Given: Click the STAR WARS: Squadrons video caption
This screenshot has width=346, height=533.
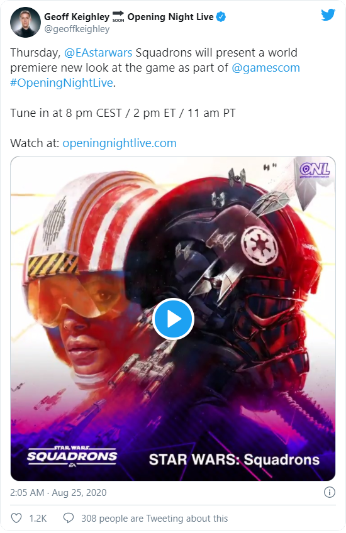Looking at the screenshot, I should (234, 459).
